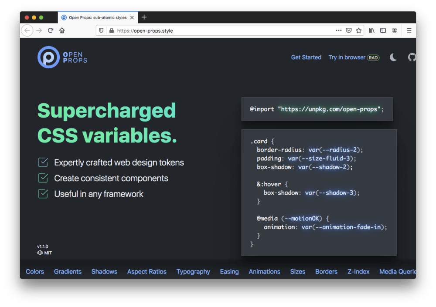Select the Open Props: sub-atomic styles tab

(x=98, y=17)
